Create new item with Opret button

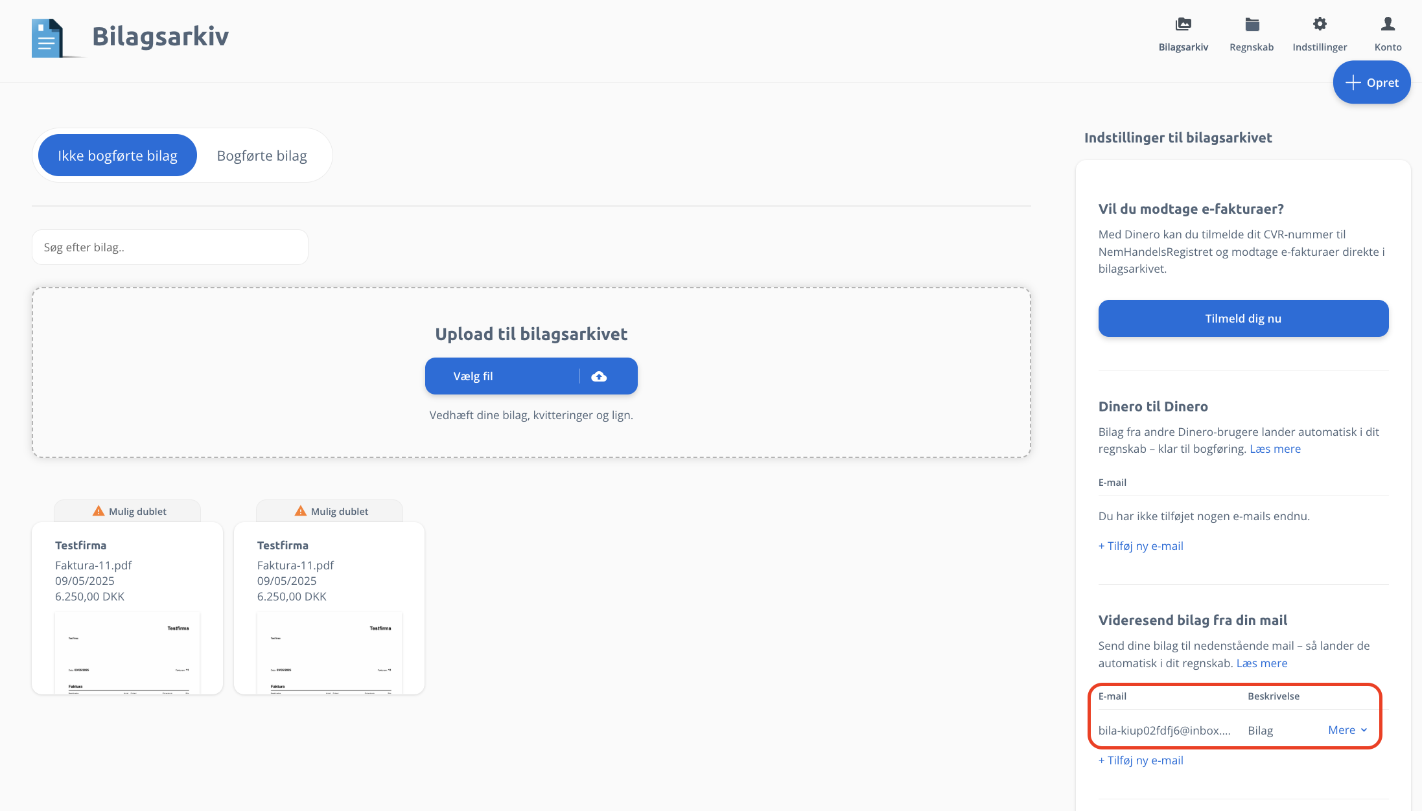tap(1371, 82)
